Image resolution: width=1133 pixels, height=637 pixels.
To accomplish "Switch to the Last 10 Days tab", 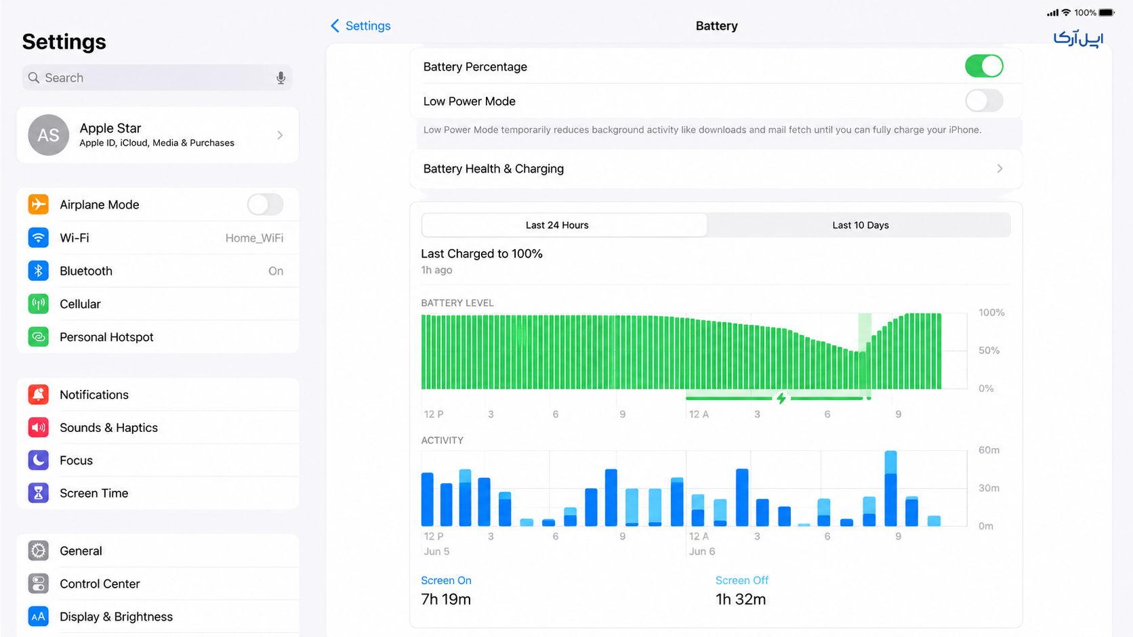I will click(x=860, y=225).
